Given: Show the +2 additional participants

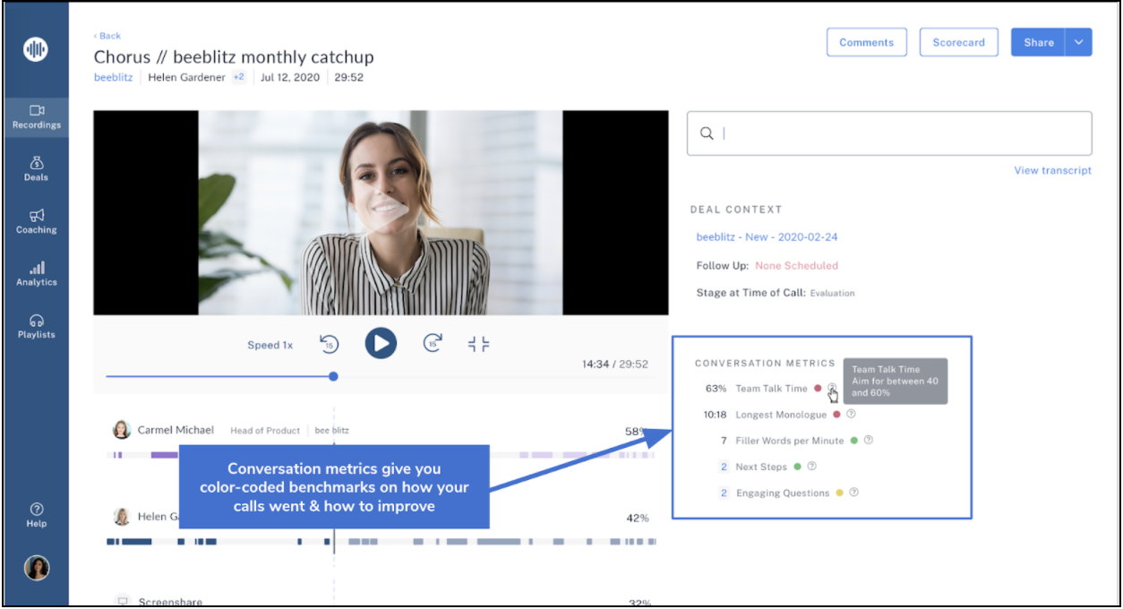Looking at the screenshot, I should tap(239, 78).
